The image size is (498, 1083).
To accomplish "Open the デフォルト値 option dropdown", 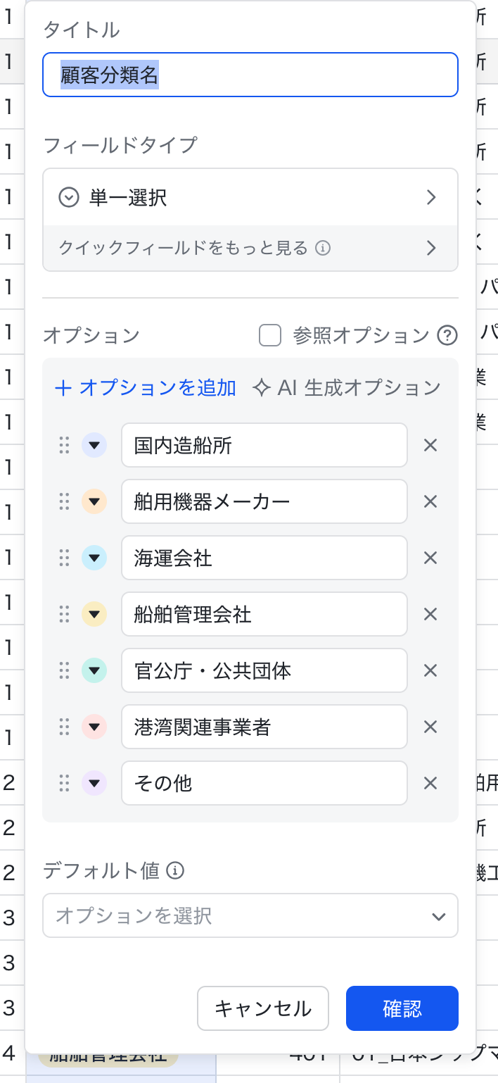I will [250, 915].
